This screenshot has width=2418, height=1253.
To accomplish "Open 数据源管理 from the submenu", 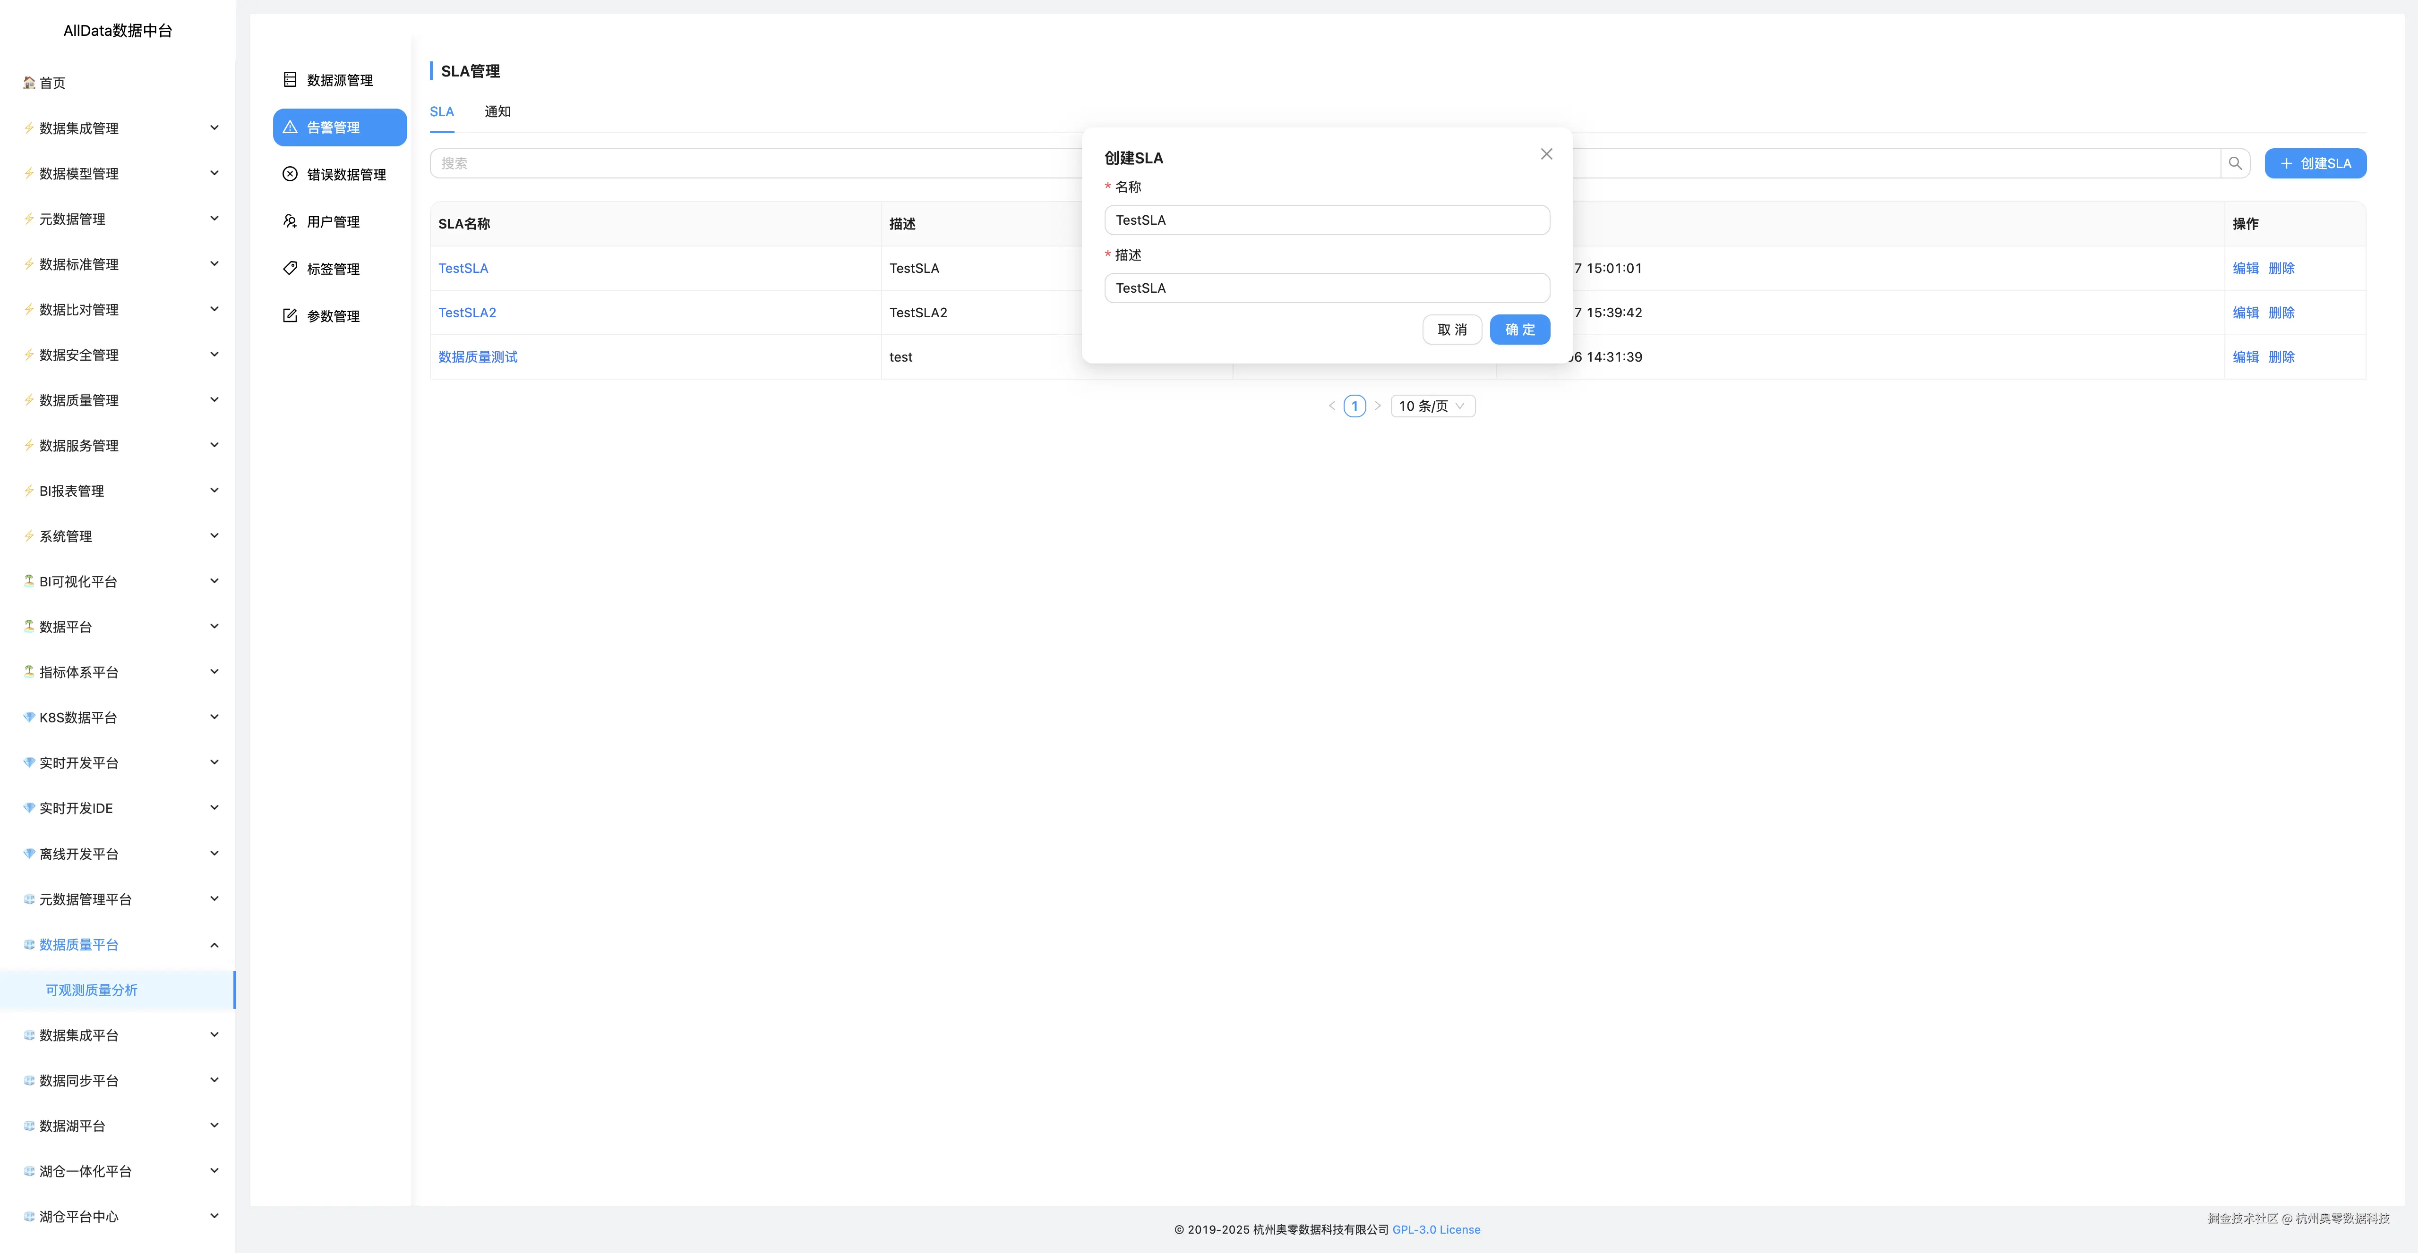I will [339, 81].
